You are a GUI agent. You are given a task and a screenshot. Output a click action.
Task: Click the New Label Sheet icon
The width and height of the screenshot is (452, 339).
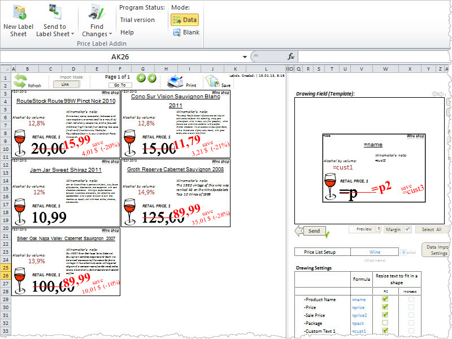coord(20,12)
